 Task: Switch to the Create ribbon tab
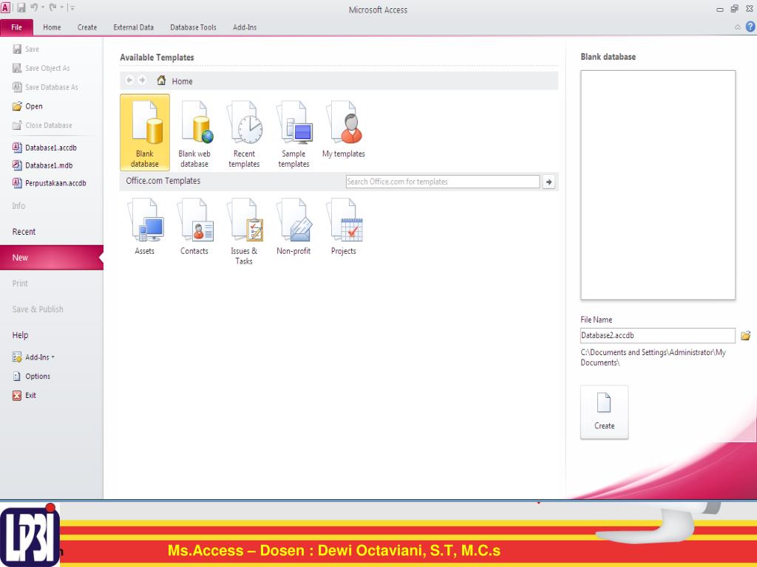87,27
